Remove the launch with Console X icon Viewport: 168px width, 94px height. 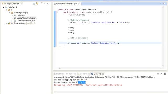click(161, 74)
